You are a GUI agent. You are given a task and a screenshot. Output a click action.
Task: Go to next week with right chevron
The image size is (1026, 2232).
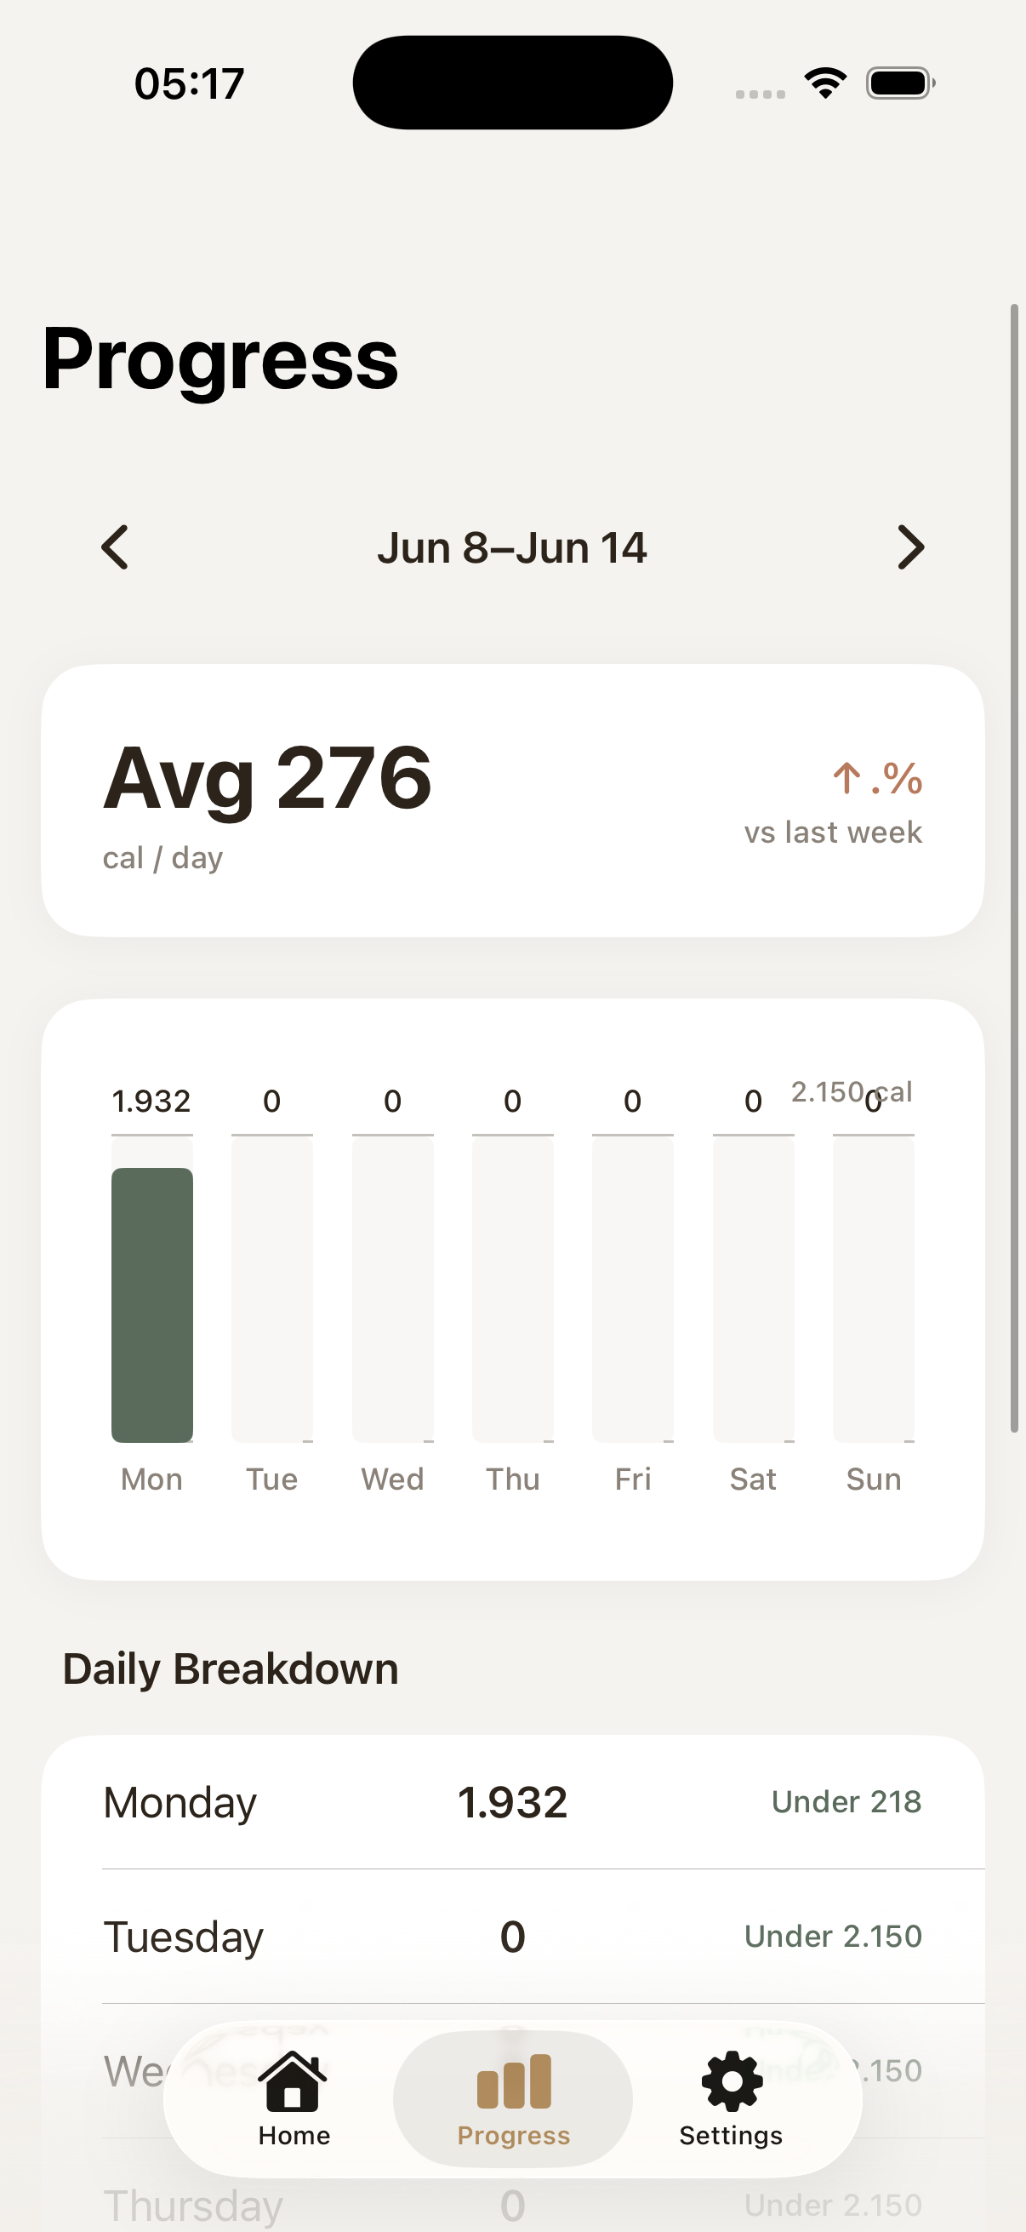pyautogui.click(x=911, y=547)
